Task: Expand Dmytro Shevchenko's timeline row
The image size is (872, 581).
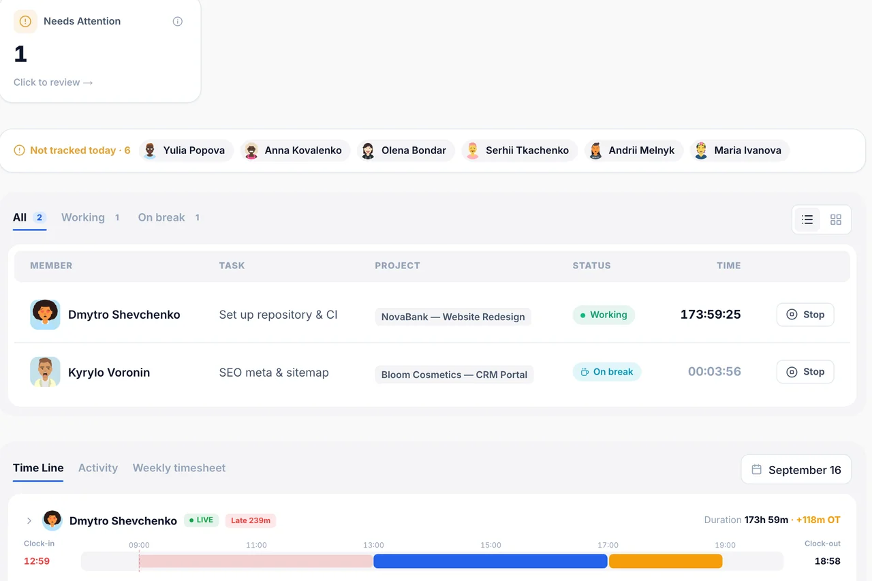Action: [x=29, y=520]
